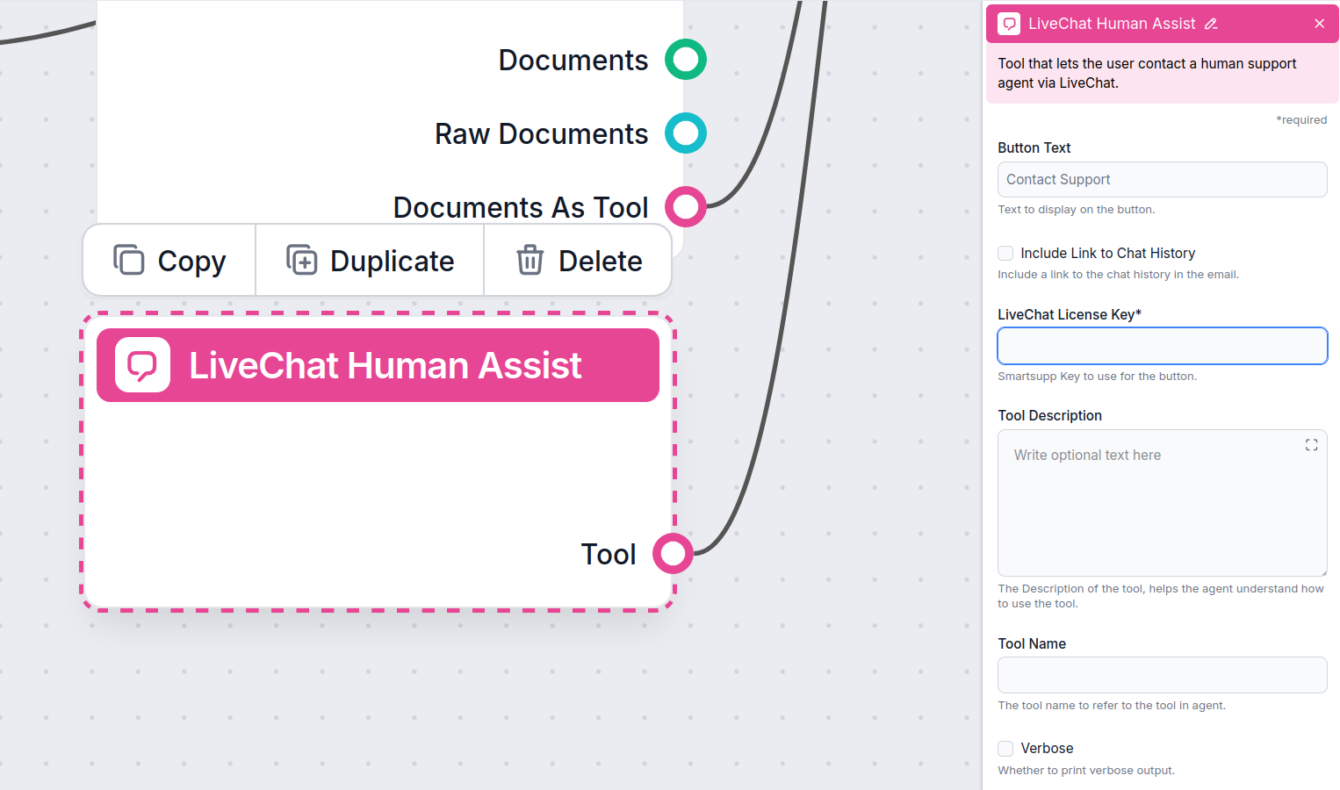Image resolution: width=1340 pixels, height=790 pixels.
Task: Click the Documents As Tool output port
Action: pos(685,206)
